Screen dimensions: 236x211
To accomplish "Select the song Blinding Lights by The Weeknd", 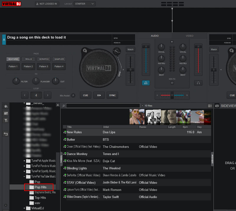I will [86, 168].
